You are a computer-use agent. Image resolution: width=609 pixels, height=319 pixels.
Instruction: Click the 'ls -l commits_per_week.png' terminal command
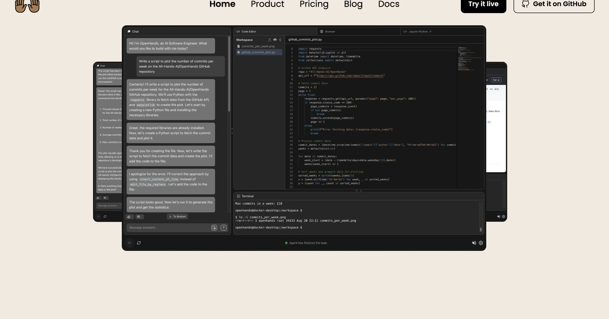[260, 217]
